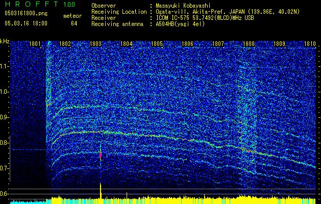Click the Receiver field label
Screen dimensions: 321x204
(x=104, y=18)
